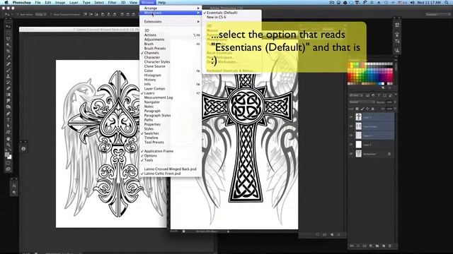The width and height of the screenshot is (453, 254).
Task: Open the Help menu
Action: tap(162, 2)
